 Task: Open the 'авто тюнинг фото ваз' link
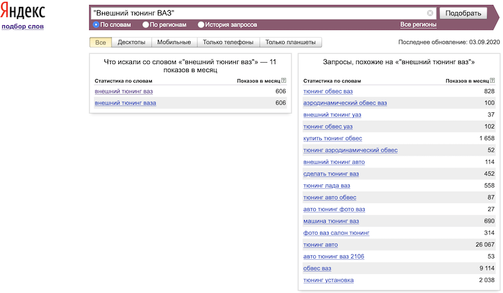(334, 210)
